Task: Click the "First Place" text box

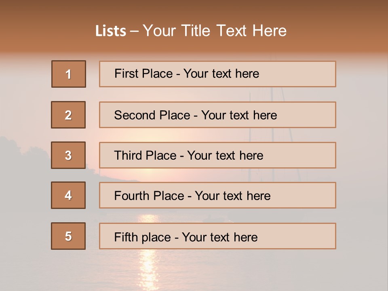Action: (217, 74)
